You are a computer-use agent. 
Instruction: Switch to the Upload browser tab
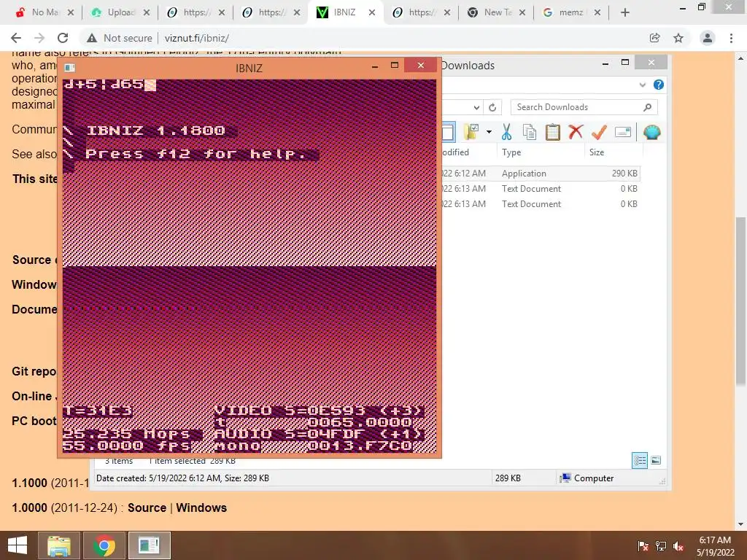[x=121, y=12]
